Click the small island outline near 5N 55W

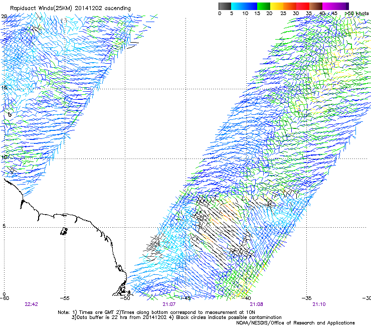click(x=64, y=231)
